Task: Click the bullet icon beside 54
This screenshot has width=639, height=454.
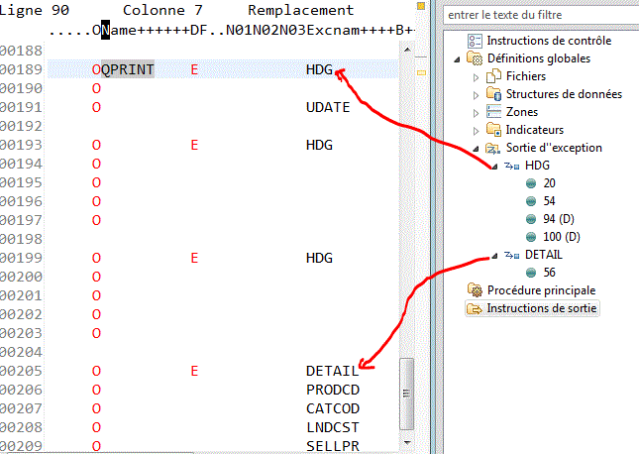Action: click(531, 201)
